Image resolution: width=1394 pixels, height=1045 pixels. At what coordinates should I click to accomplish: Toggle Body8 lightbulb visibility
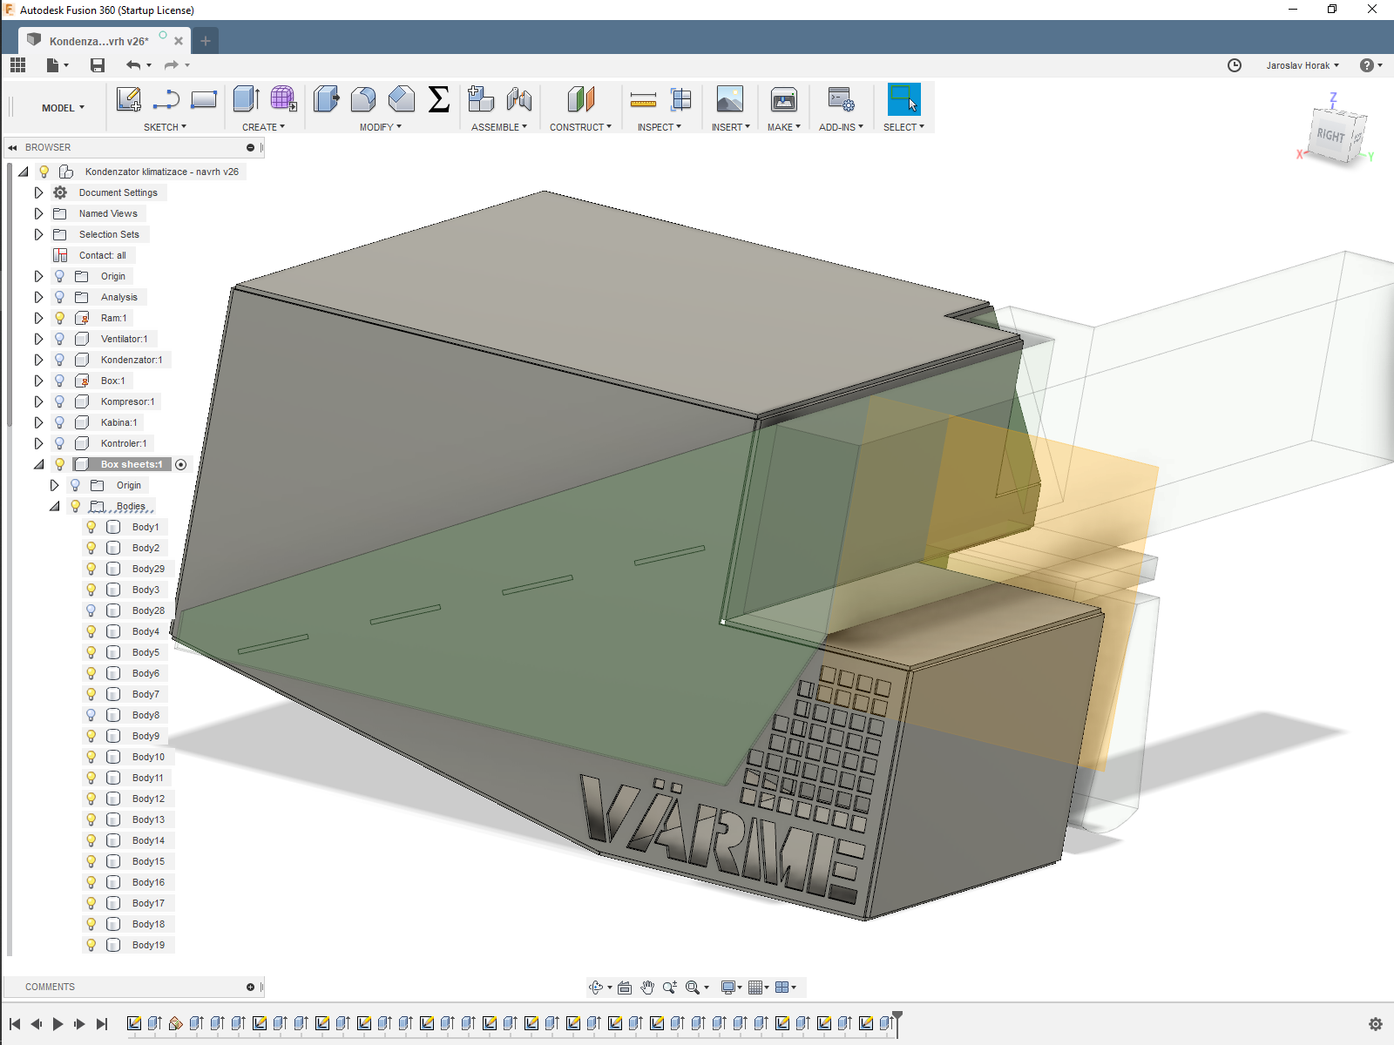coord(91,715)
